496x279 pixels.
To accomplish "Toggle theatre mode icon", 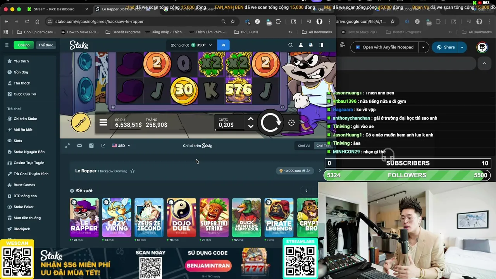I will (x=79, y=146).
